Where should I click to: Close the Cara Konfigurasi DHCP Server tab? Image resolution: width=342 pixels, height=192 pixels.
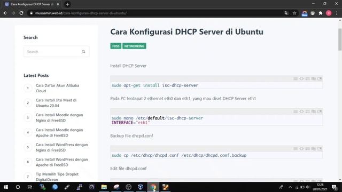point(58,4)
